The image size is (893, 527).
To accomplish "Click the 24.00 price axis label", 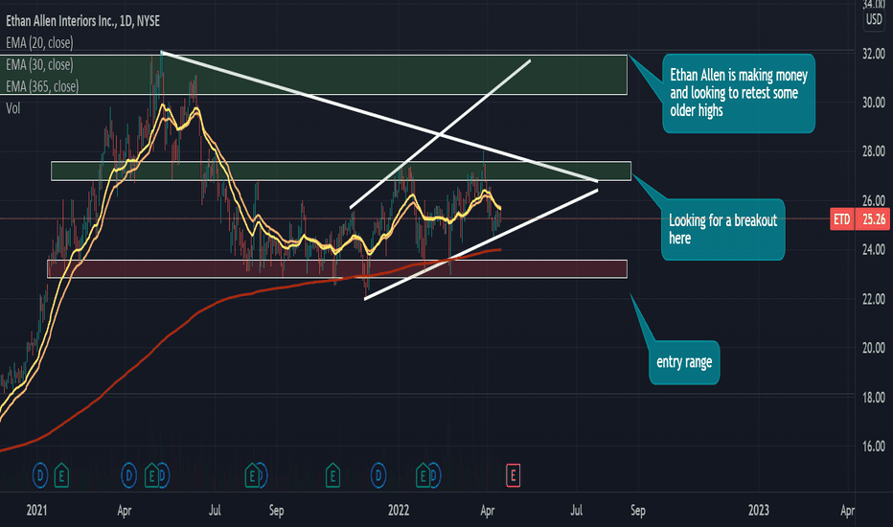I will tap(874, 249).
